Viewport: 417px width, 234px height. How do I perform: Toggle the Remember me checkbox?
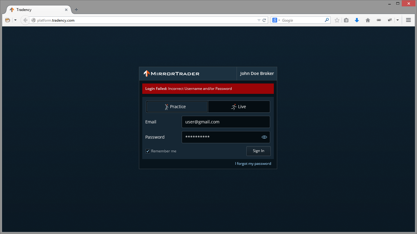pyautogui.click(x=148, y=151)
